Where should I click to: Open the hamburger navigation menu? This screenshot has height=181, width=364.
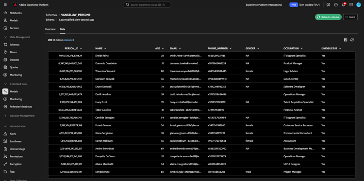coord(5,5)
